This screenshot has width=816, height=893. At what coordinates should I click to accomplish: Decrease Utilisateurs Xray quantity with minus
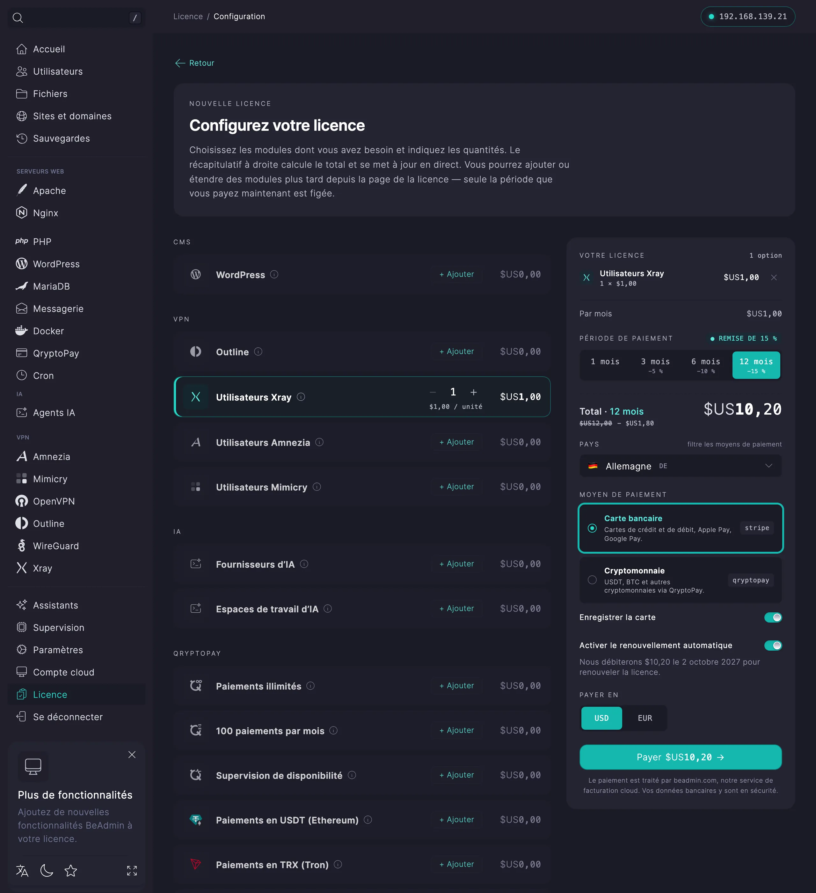coord(433,392)
